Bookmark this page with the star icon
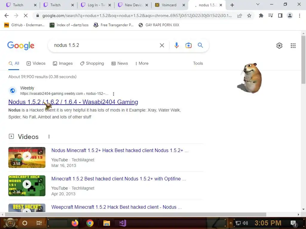The width and height of the screenshot is (306, 229). (x=249, y=16)
